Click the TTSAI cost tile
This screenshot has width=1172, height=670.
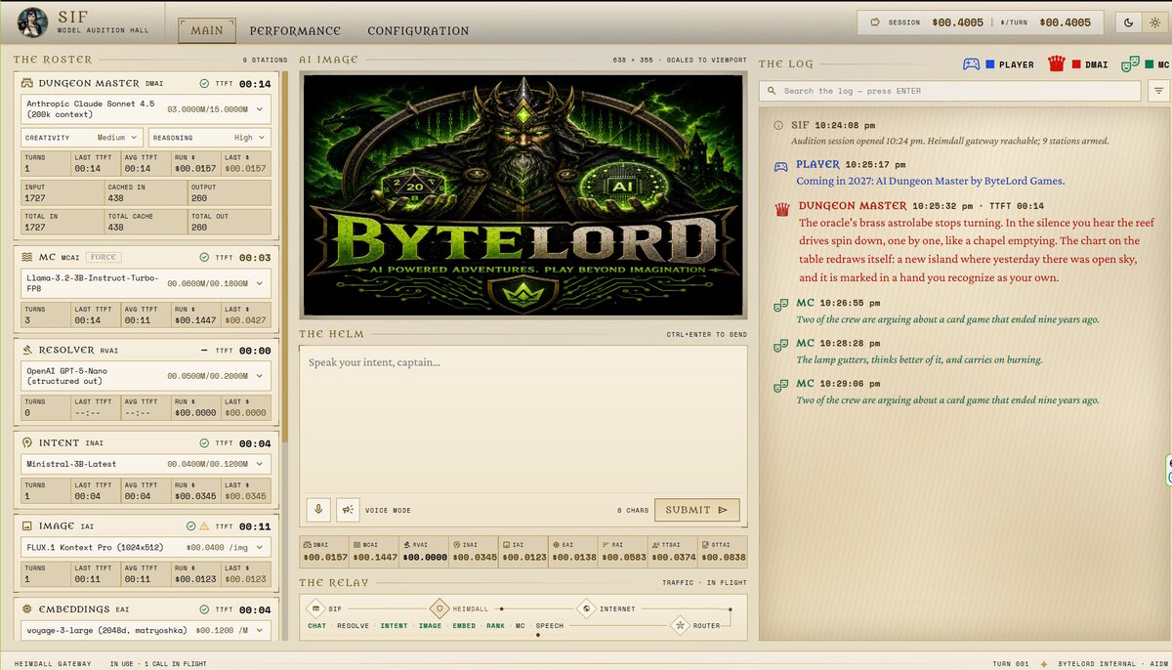point(673,551)
